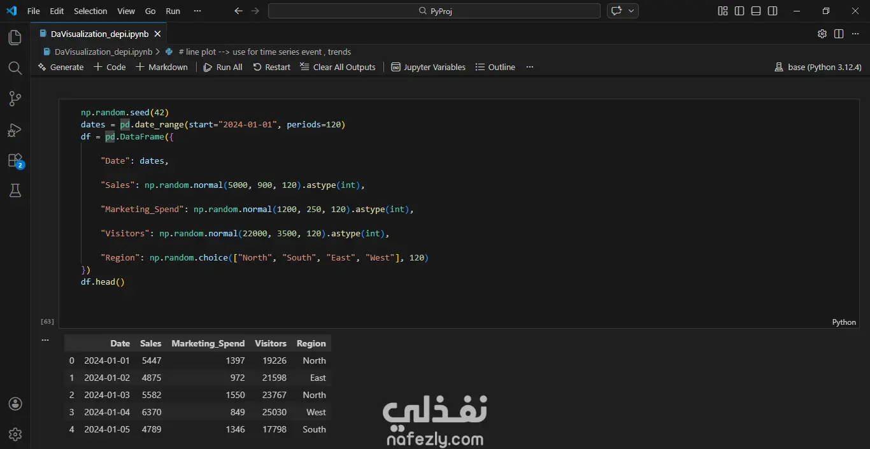Click the Visitors column header

271,343
